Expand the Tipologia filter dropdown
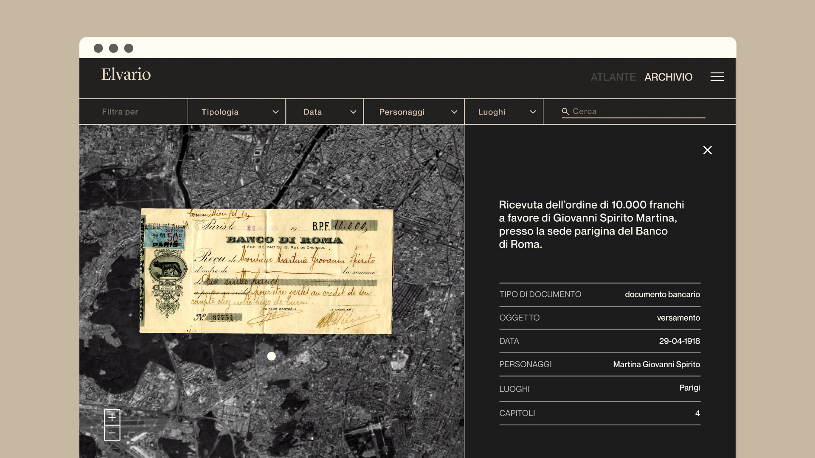This screenshot has width=815, height=458. pos(237,112)
